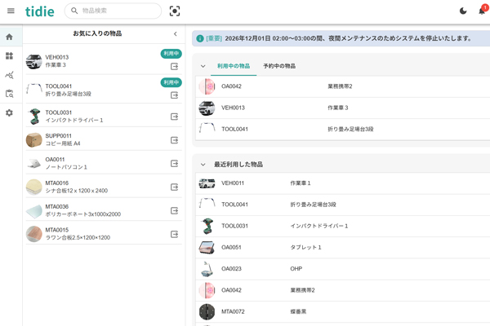The image size is (490, 326).
Task: Go to Home in the sidebar
Action: pyautogui.click(x=9, y=37)
